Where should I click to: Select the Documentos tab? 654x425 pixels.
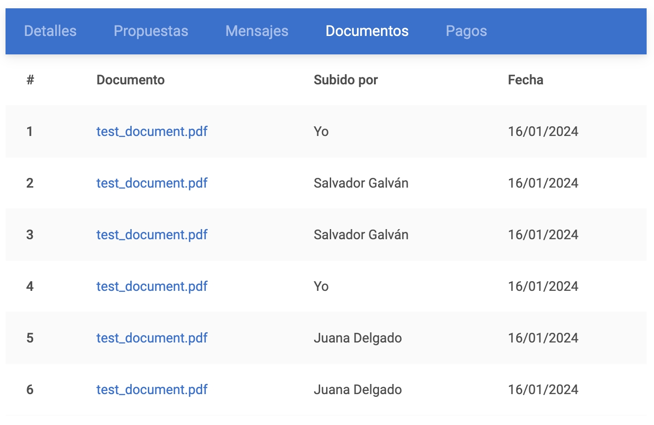tap(367, 31)
